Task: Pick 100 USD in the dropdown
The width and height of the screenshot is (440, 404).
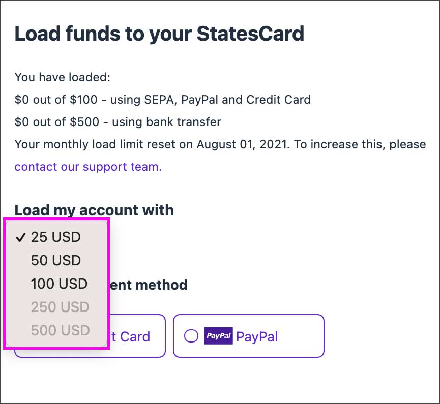Action: click(59, 284)
